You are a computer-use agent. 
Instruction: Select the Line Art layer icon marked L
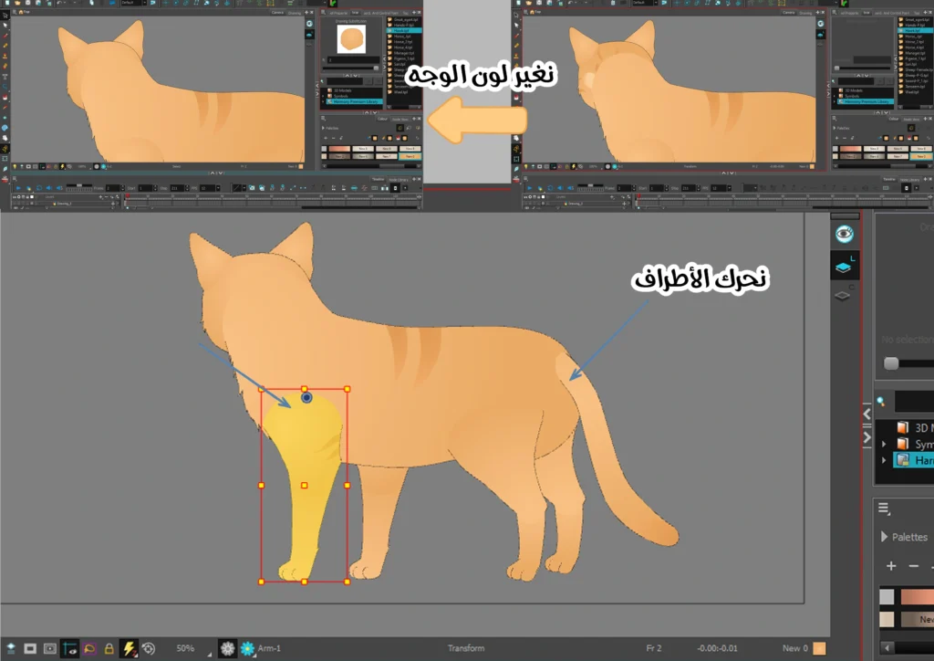[x=844, y=267]
